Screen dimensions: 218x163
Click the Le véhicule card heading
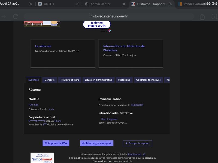coord(43,46)
